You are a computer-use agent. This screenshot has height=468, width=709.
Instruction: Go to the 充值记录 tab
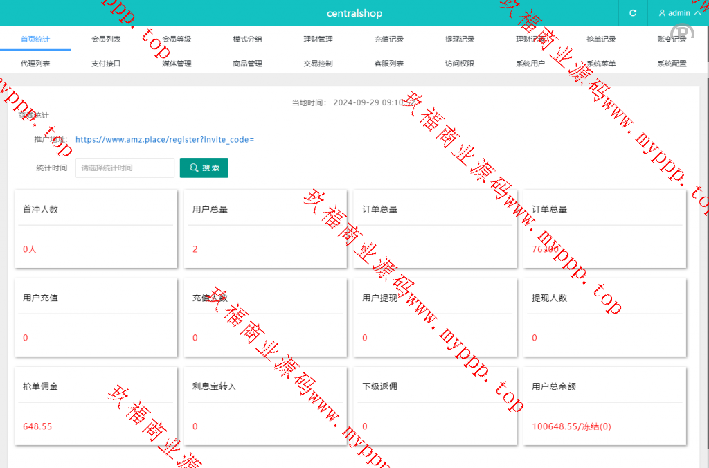click(x=388, y=39)
